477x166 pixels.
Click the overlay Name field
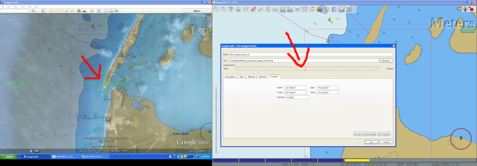311,55
